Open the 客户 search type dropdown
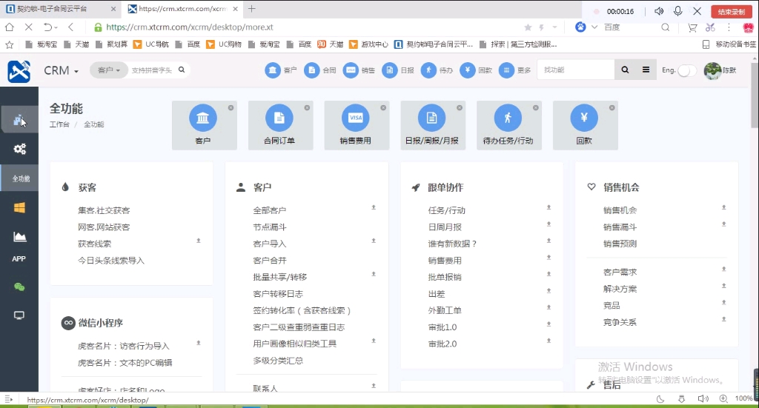This screenshot has height=408, width=759. pyautogui.click(x=108, y=70)
